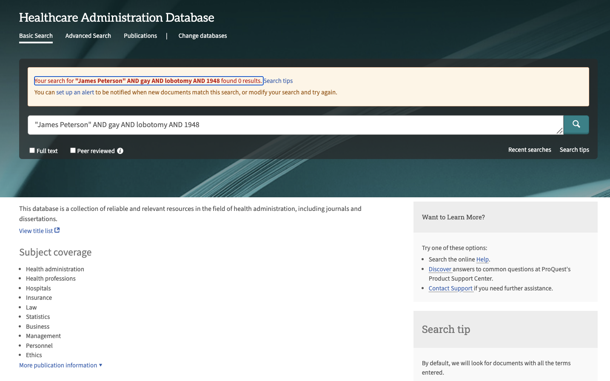Switch to the Advanced Search tab
The height and width of the screenshot is (381, 610).
[x=88, y=36]
